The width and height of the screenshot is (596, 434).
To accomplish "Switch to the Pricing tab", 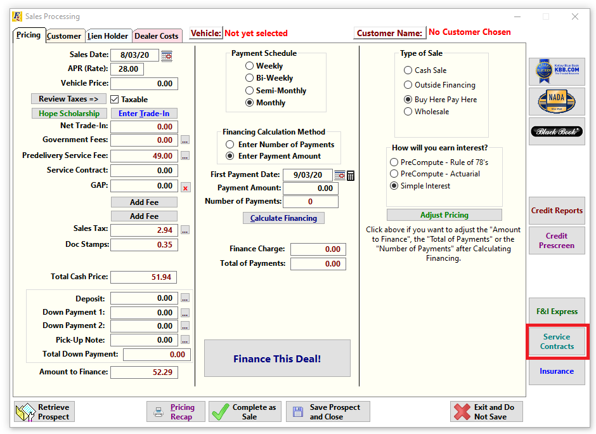I will pyautogui.click(x=29, y=35).
